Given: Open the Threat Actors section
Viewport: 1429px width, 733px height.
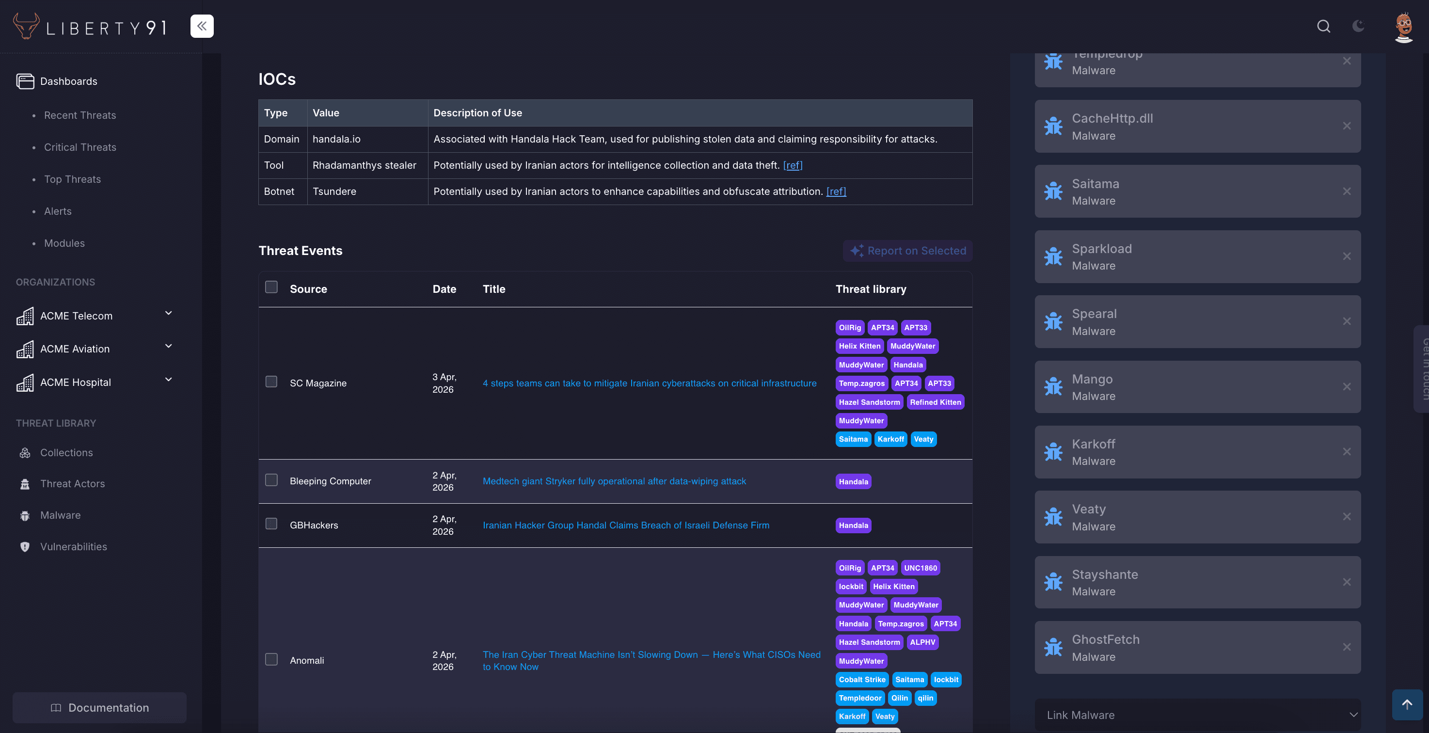Looking at the screenshot, I should click(x=72, y=483).
